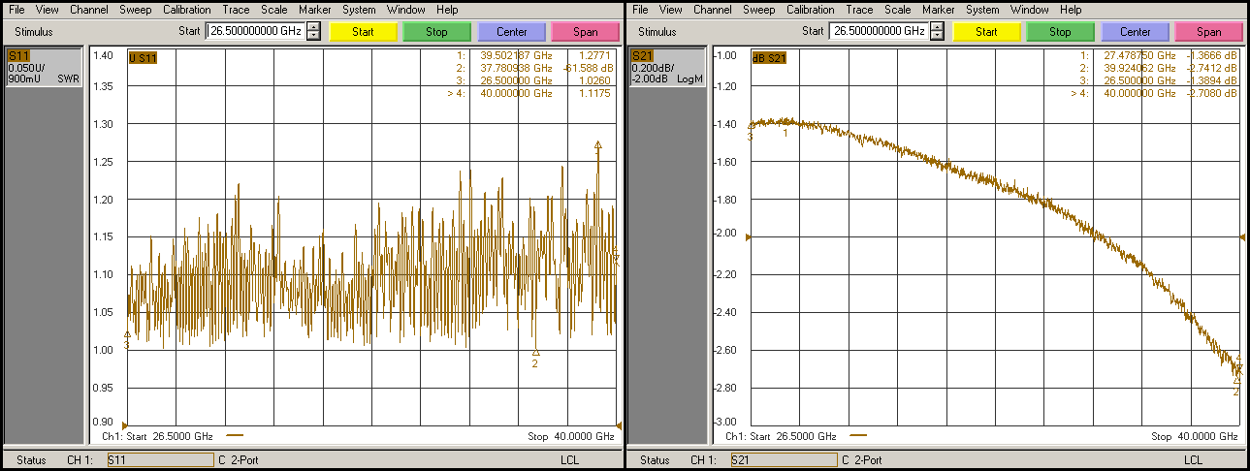The image size is (1250, 471).
Task: Click the S11 field in the left status bar
Action: coord(159,460)
